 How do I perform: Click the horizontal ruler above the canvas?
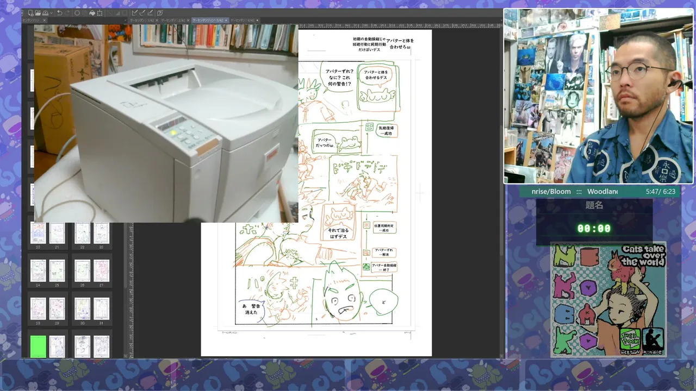pos(400,26)
